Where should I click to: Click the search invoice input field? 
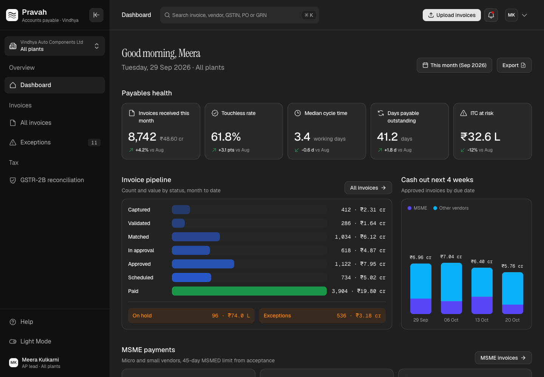(240, 15)
